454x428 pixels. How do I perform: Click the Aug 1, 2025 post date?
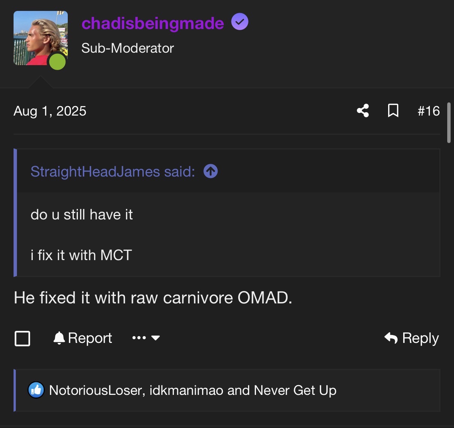tap(50, 111)
